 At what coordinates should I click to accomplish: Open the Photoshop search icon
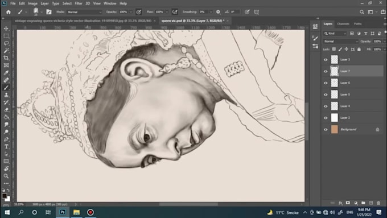pos(362,12)
